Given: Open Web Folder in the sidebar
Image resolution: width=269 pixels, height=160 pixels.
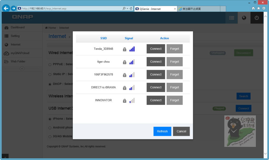Looking at the screenshot, I should coord(22,61).
